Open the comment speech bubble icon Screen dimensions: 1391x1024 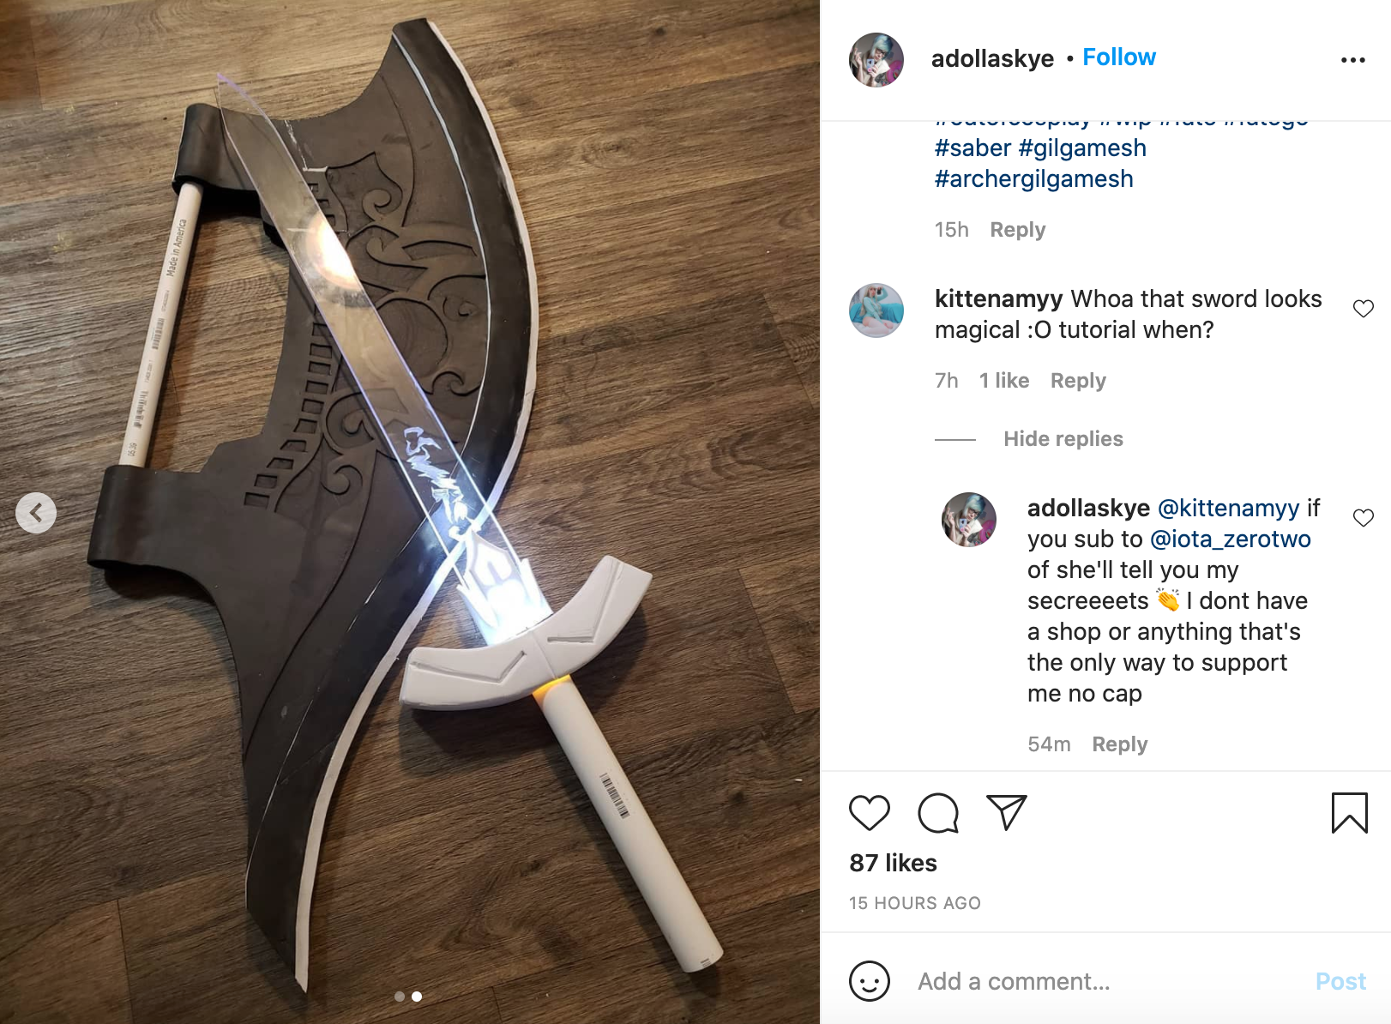[938, 813]
